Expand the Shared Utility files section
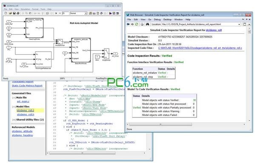Image resolution: width=255 pixels, height=163 pixels. coord(14,119)
